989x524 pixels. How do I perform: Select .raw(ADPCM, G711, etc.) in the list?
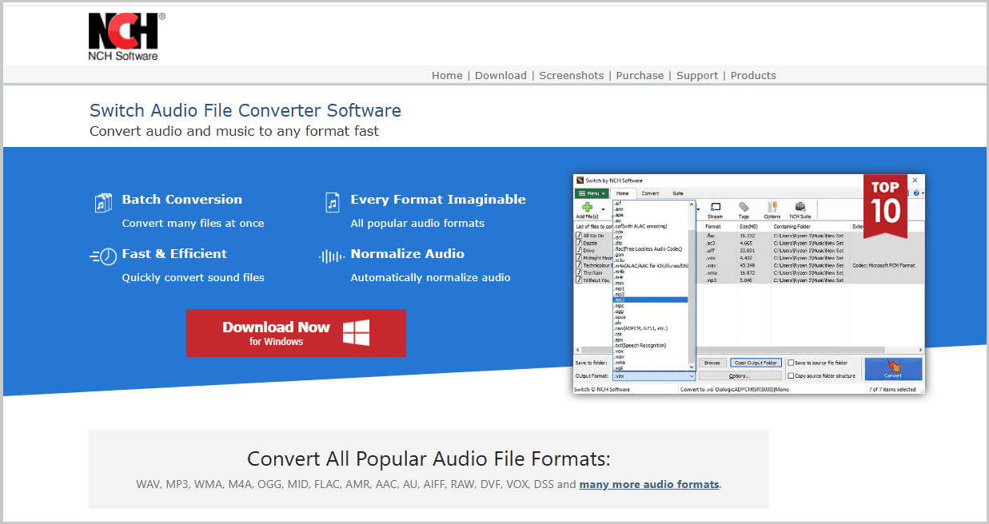pyautogui.click(x=650, y=328)
